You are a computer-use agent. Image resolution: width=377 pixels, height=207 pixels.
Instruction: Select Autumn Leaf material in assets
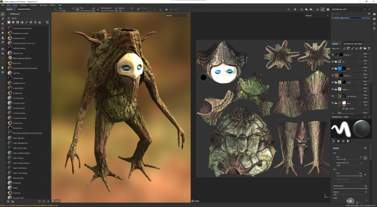coord(18,53)
